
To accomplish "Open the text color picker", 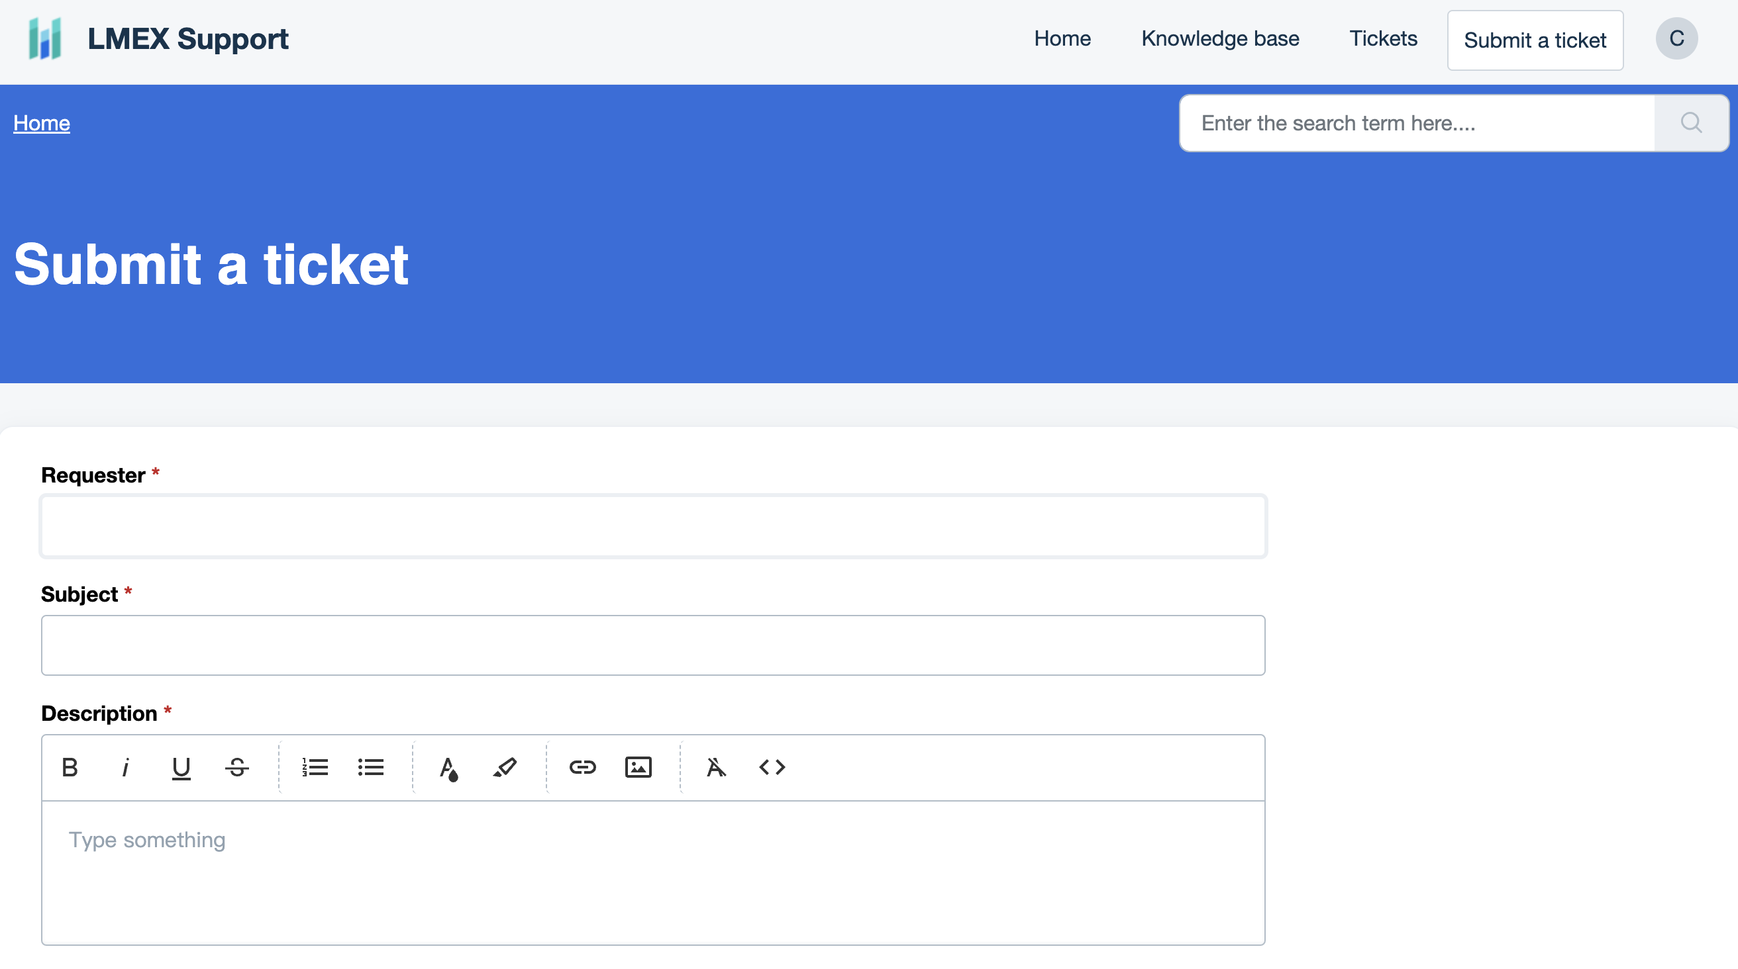I will coord(448,767).
